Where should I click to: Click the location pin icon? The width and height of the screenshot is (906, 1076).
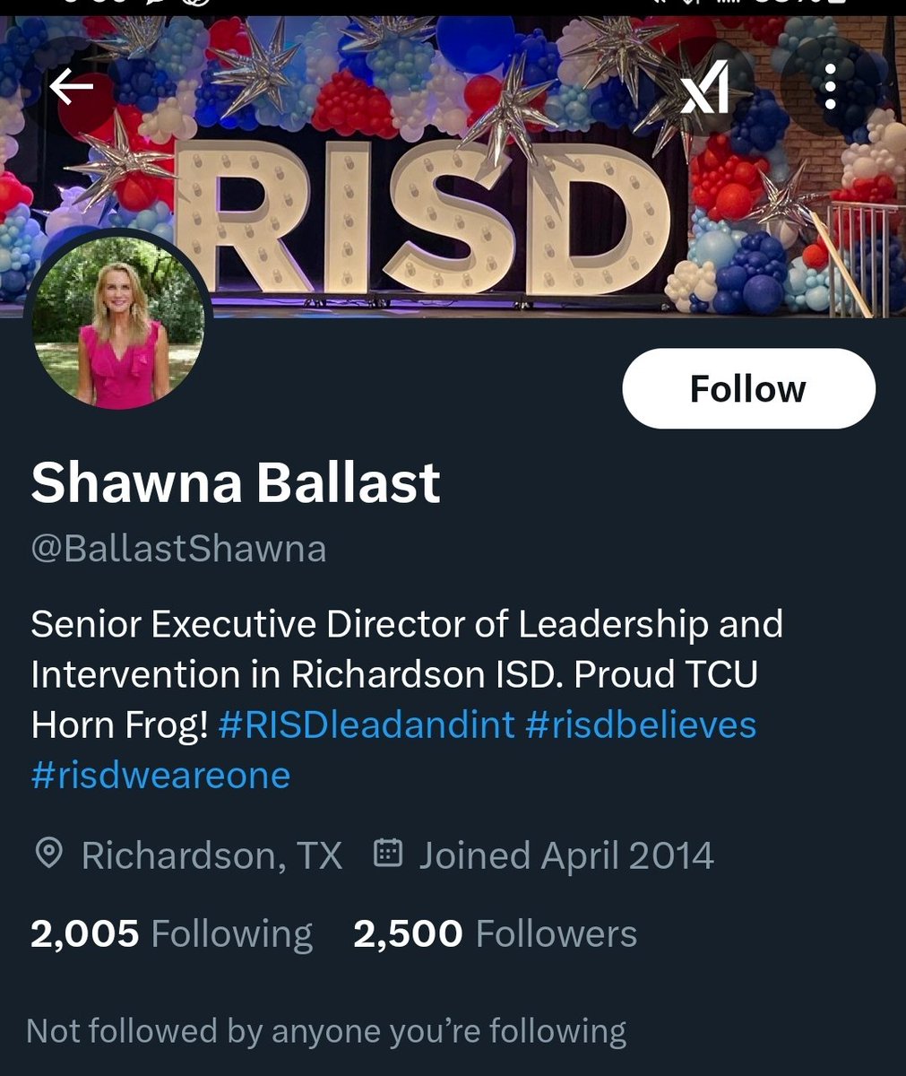point(48,854)
